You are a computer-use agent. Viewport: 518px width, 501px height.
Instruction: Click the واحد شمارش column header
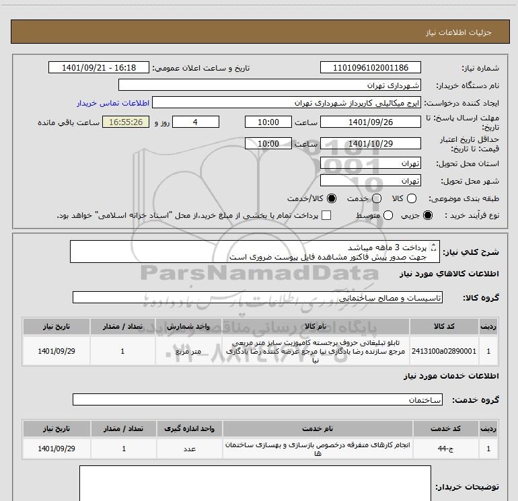188,326
